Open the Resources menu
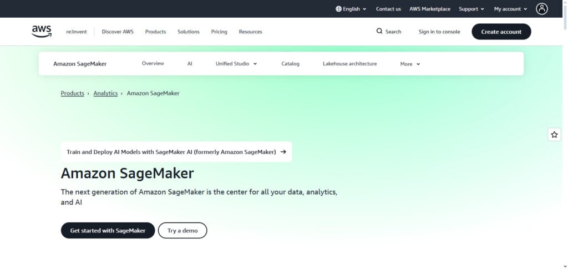The image size is (568, 269). (250, 32)
